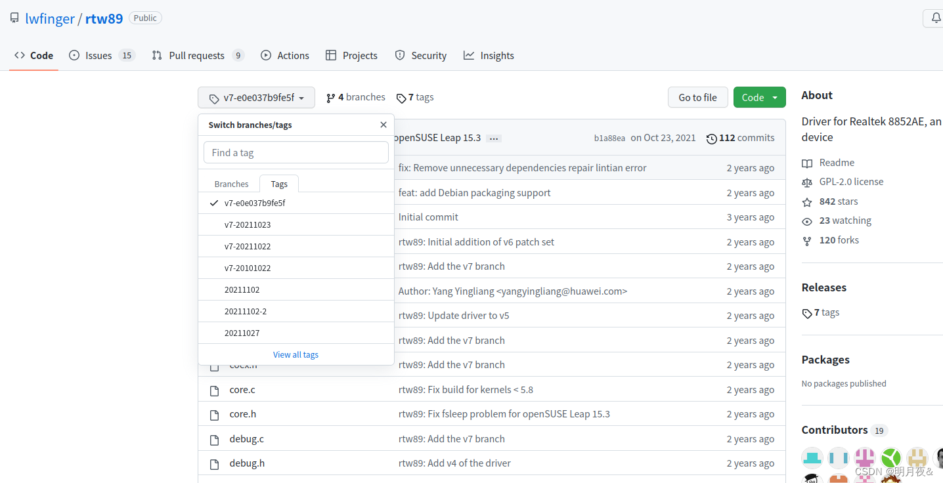
Task: Select tag v7-20101022
Action: click(x=296, y=268)
